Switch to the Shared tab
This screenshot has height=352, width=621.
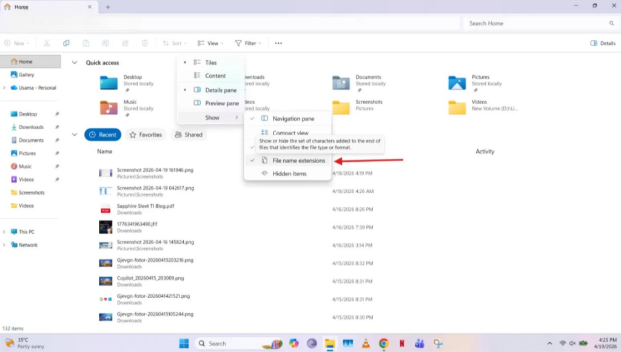click(x=189, y=135)
